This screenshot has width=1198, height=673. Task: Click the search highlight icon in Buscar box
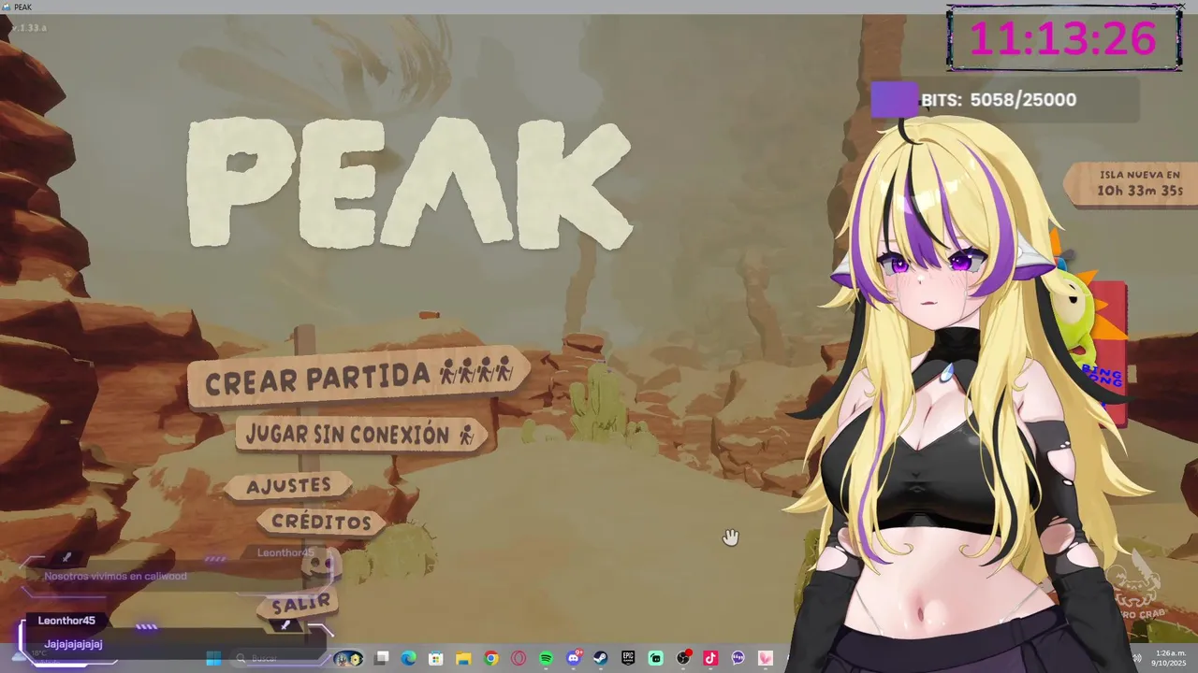[349, 658]
